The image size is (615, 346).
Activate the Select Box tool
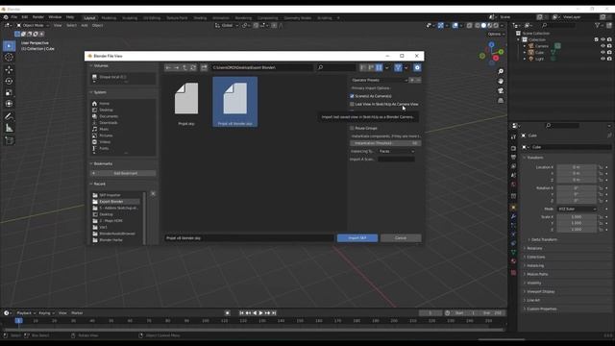9,46
